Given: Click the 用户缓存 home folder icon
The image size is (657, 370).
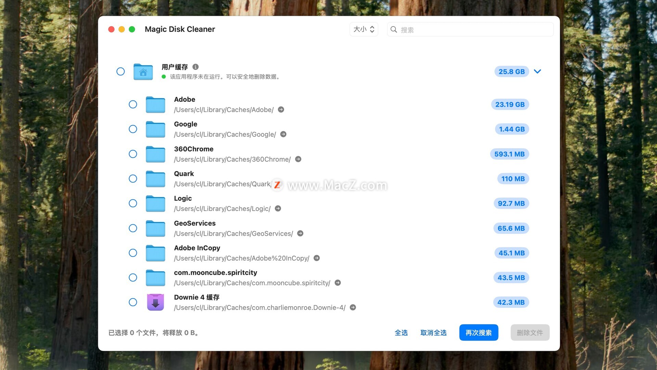Looking at the screenshot, I should [143, 72].
